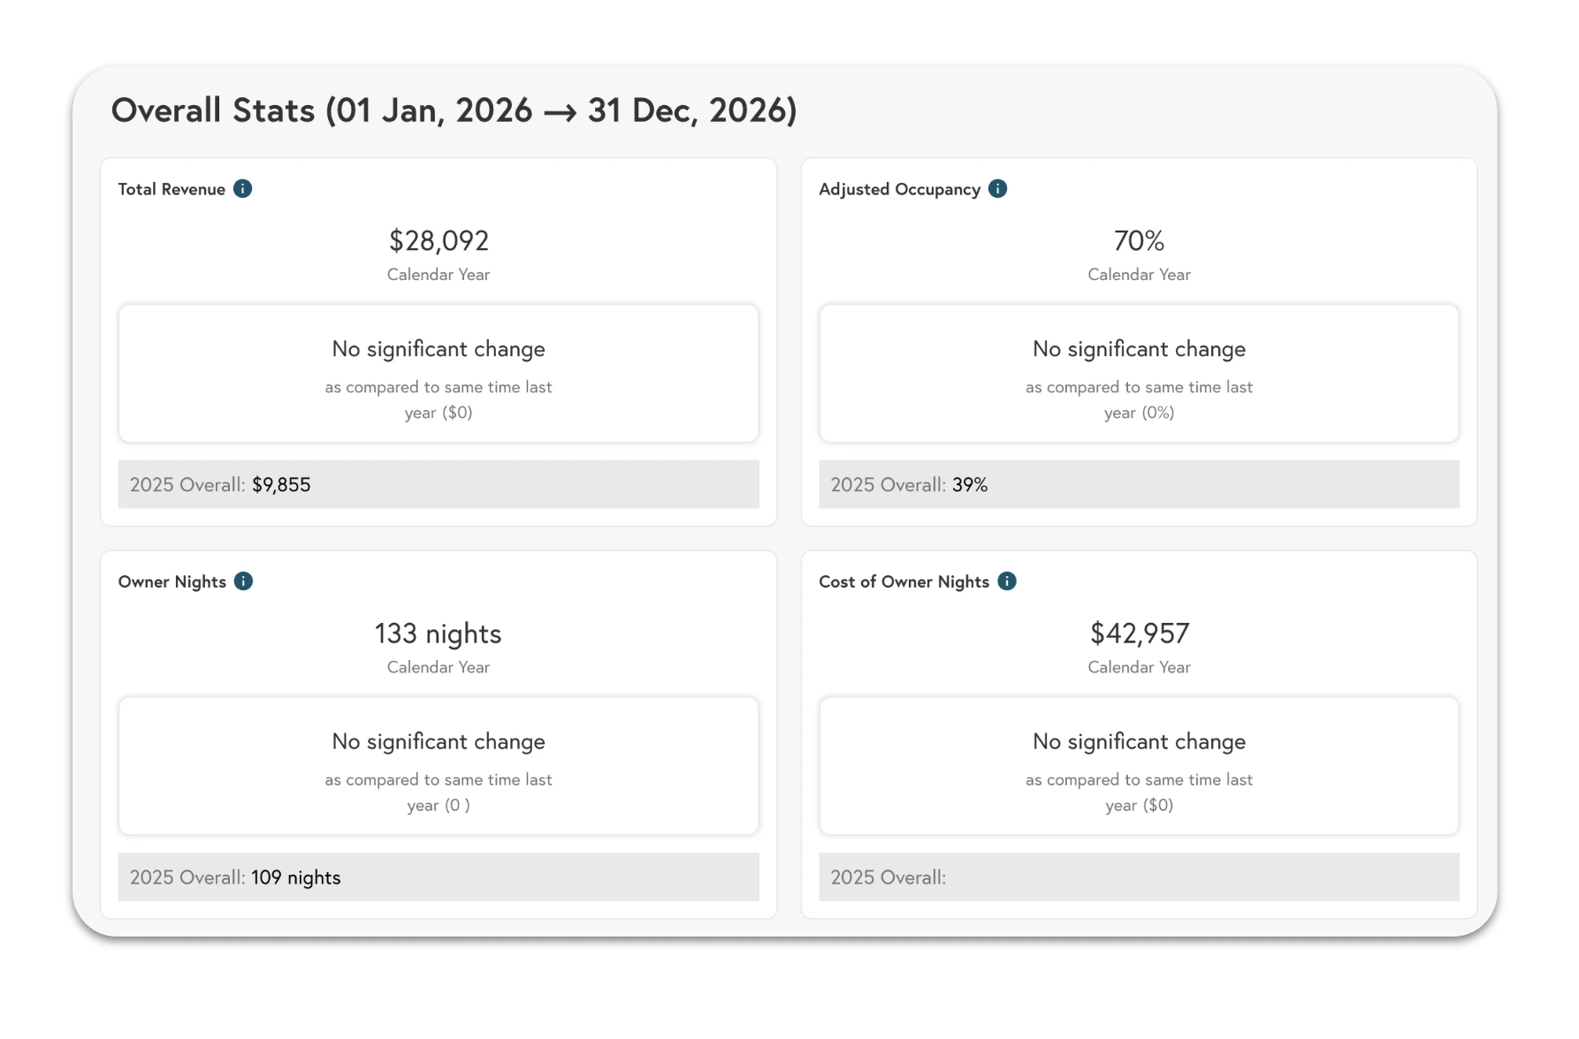Select the 2025 Overall 109 nights row
1579x1039 pixels.
439,876
